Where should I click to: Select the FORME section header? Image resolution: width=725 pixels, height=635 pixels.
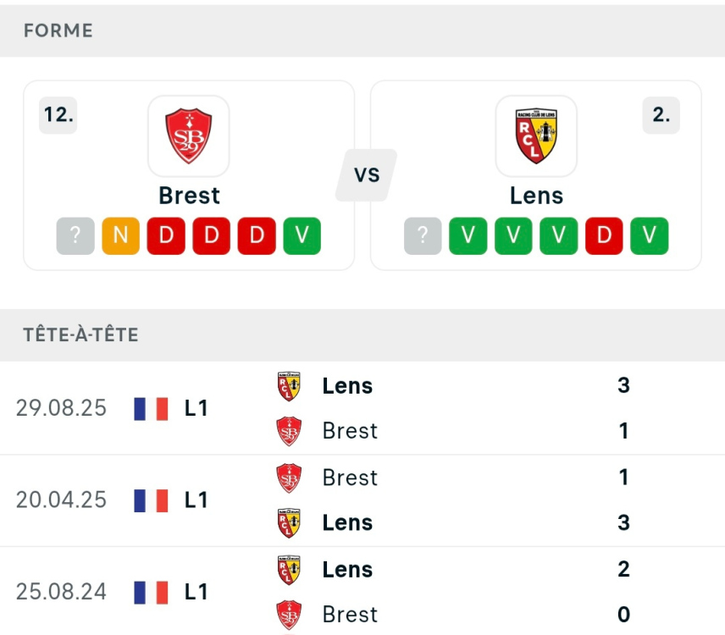point(58,30)
